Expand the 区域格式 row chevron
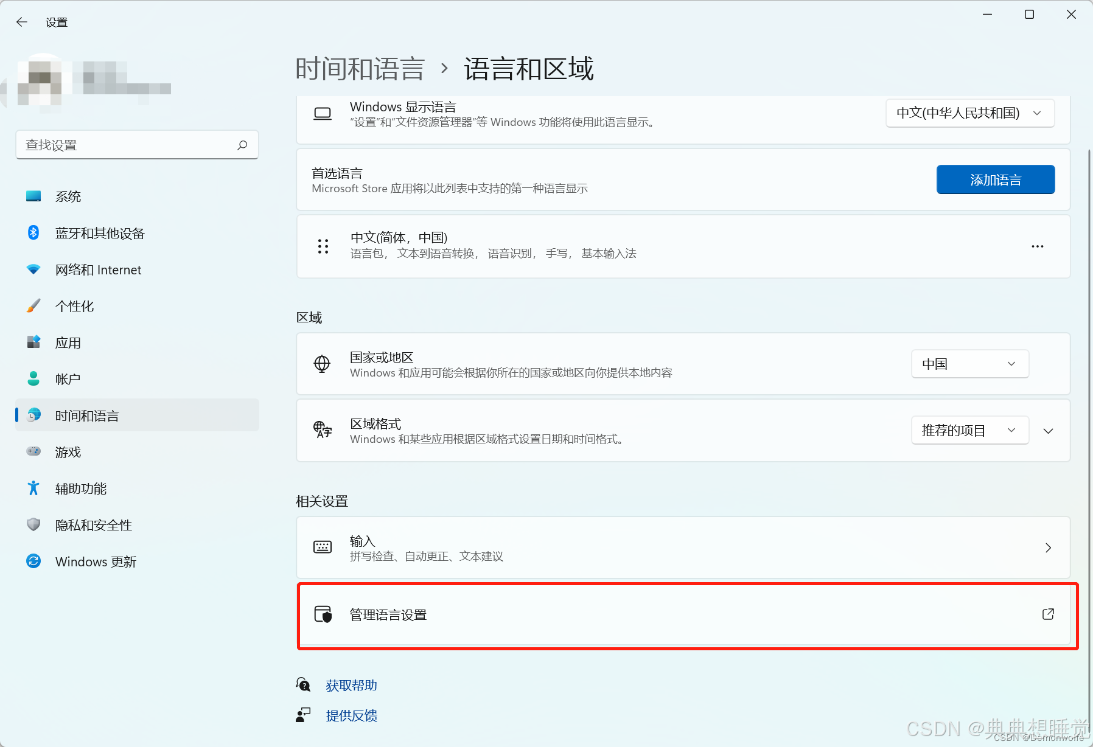 1048,431
